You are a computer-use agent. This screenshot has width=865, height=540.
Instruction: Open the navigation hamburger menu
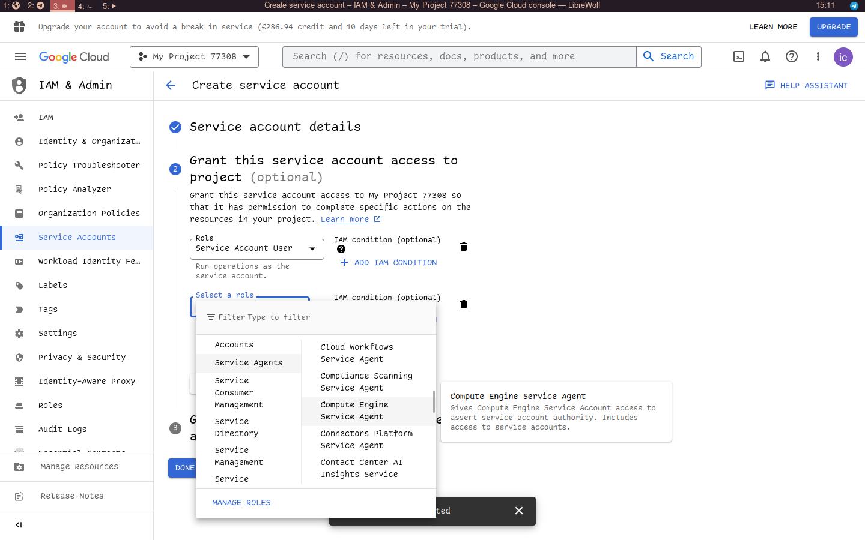[x=20, y=56]
